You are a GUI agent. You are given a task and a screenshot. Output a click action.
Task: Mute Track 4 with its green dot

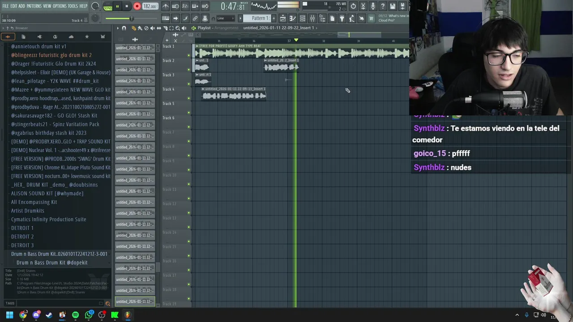click(188, 98)
